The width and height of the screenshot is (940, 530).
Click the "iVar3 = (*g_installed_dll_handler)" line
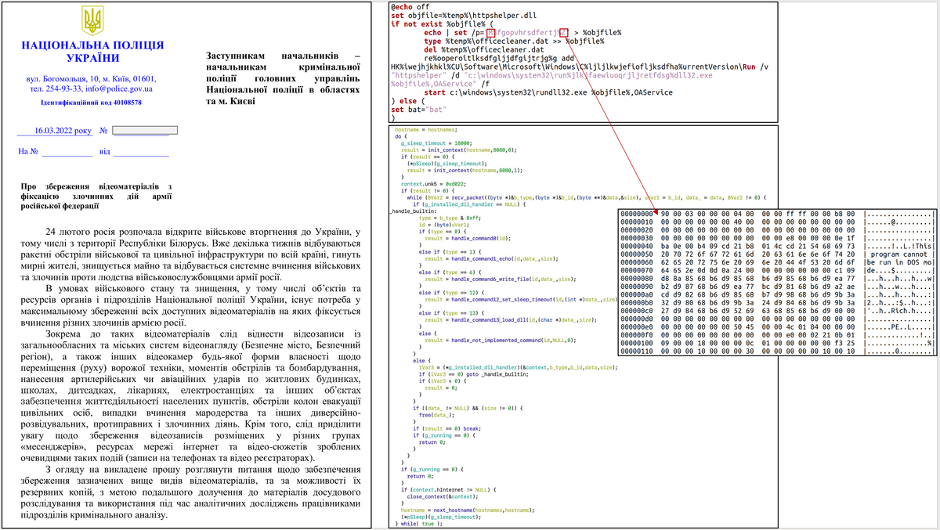click(518, 367)
